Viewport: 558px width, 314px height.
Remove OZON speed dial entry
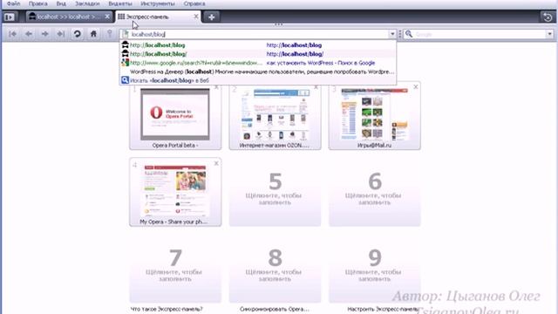point(316,87)
